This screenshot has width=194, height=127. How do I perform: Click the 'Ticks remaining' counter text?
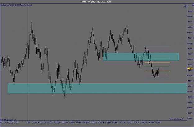point(176,119)
